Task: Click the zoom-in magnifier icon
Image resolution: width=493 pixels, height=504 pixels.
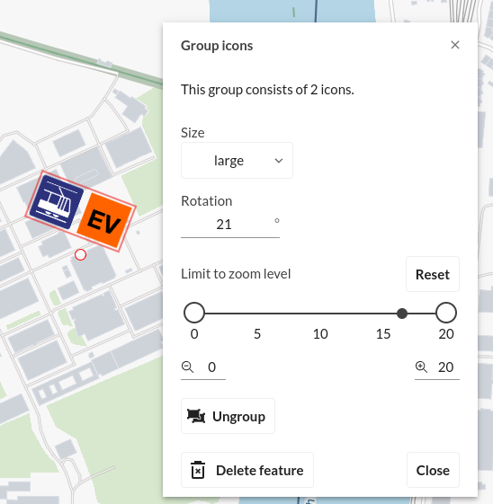Action: (x=421, y=367)
